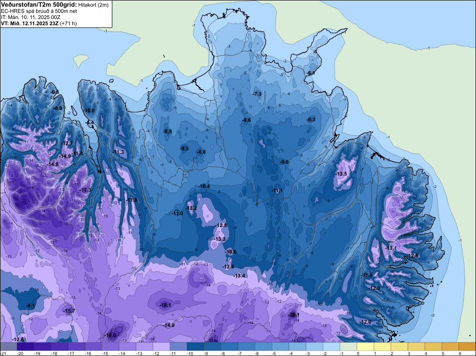The height and width of the screenshot is (356, 476).
Task: Select the legend color swatch labeled -1
Action: [348, 346]
